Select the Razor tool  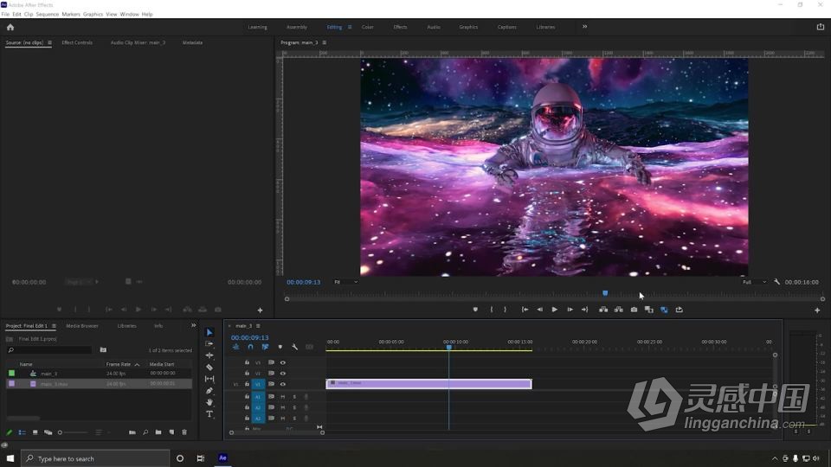209,367
